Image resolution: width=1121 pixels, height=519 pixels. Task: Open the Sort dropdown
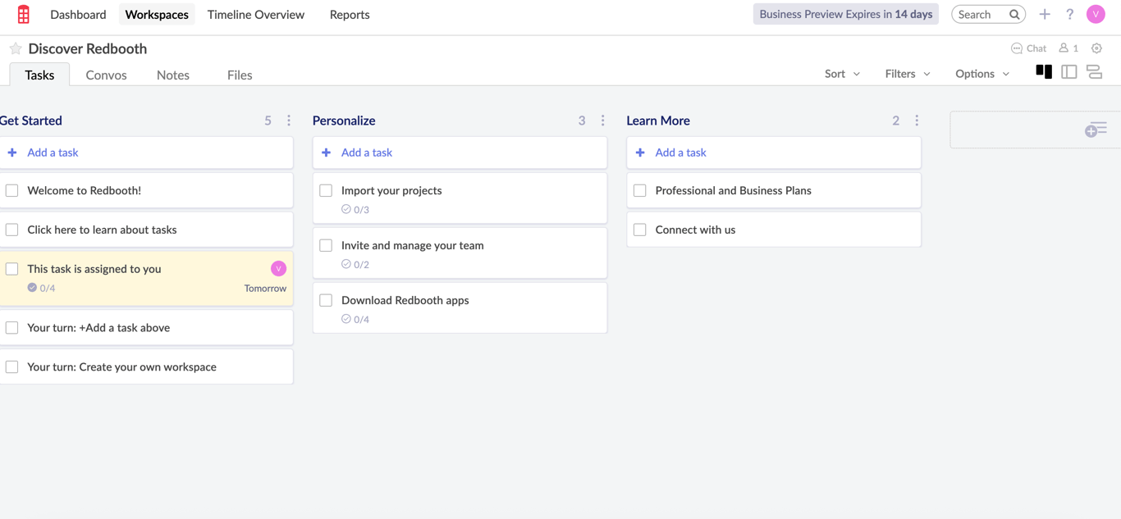tap(842, 74)
